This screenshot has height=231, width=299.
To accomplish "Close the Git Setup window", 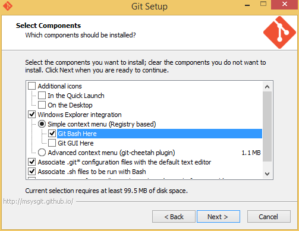I will click(285, 5).
